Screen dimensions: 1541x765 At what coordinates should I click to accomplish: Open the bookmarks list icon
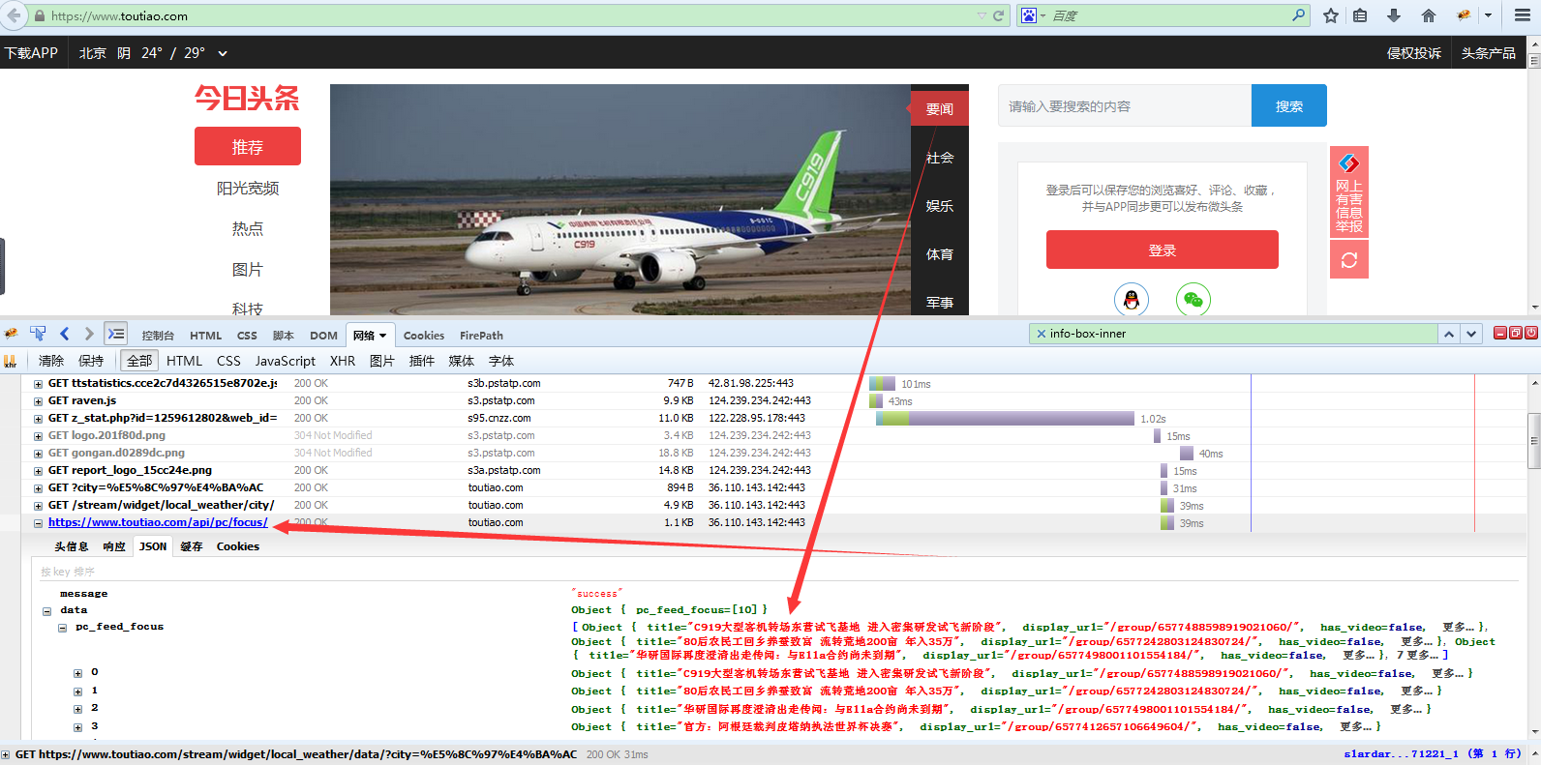coord(1360,15)
